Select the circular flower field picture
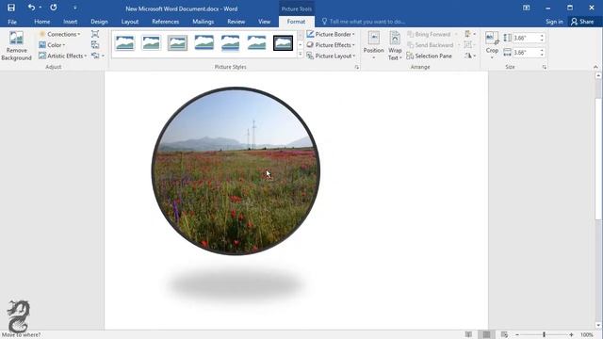Viewport: 603px width, 339px height. 236,171
